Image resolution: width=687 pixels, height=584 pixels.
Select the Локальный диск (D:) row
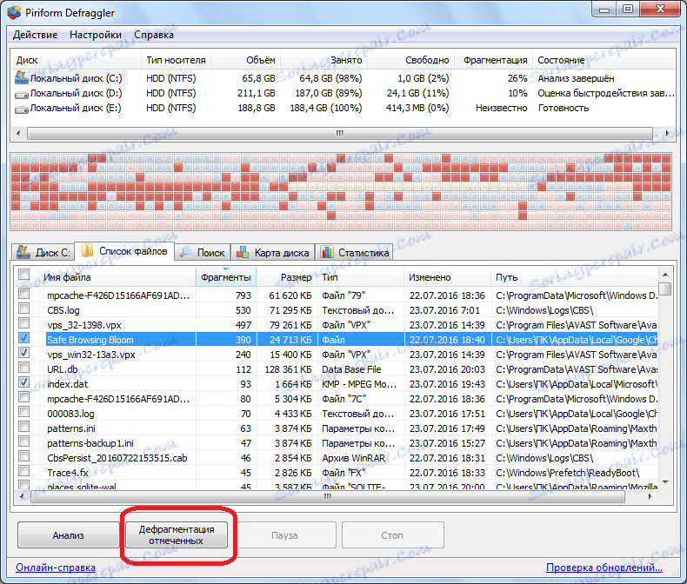tap(344, 93)
